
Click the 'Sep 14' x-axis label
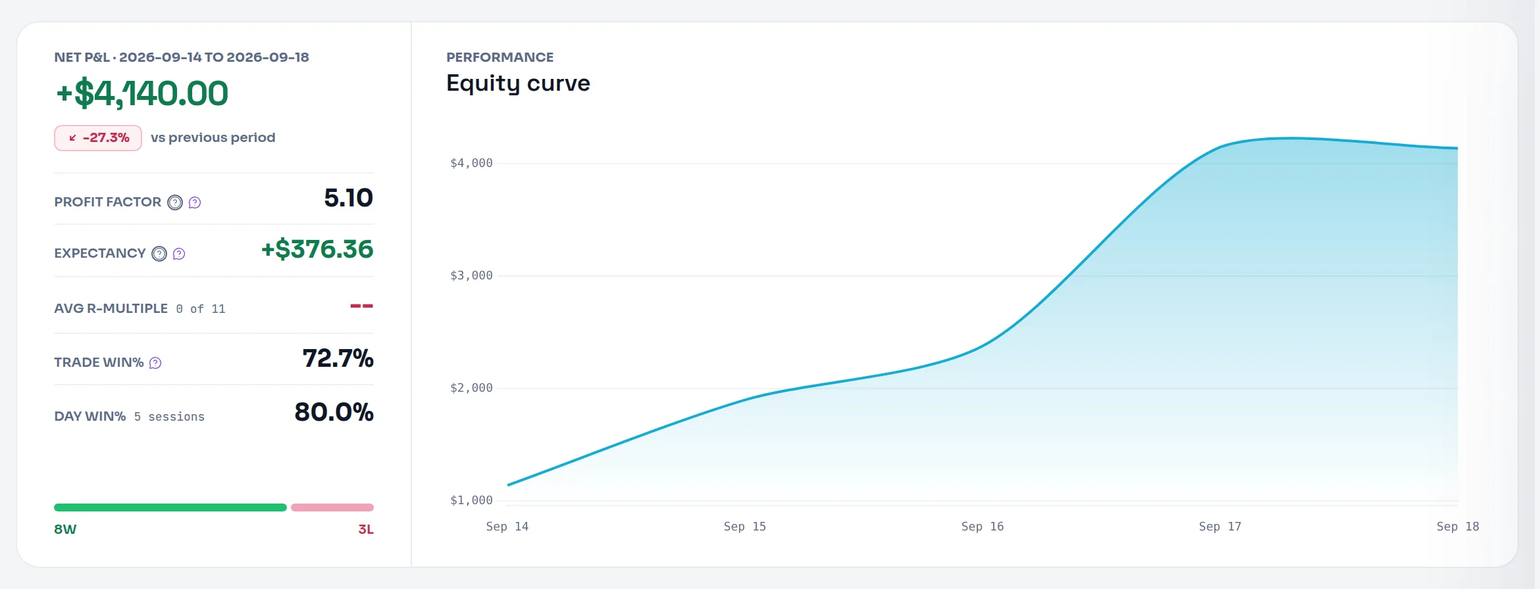507,527
